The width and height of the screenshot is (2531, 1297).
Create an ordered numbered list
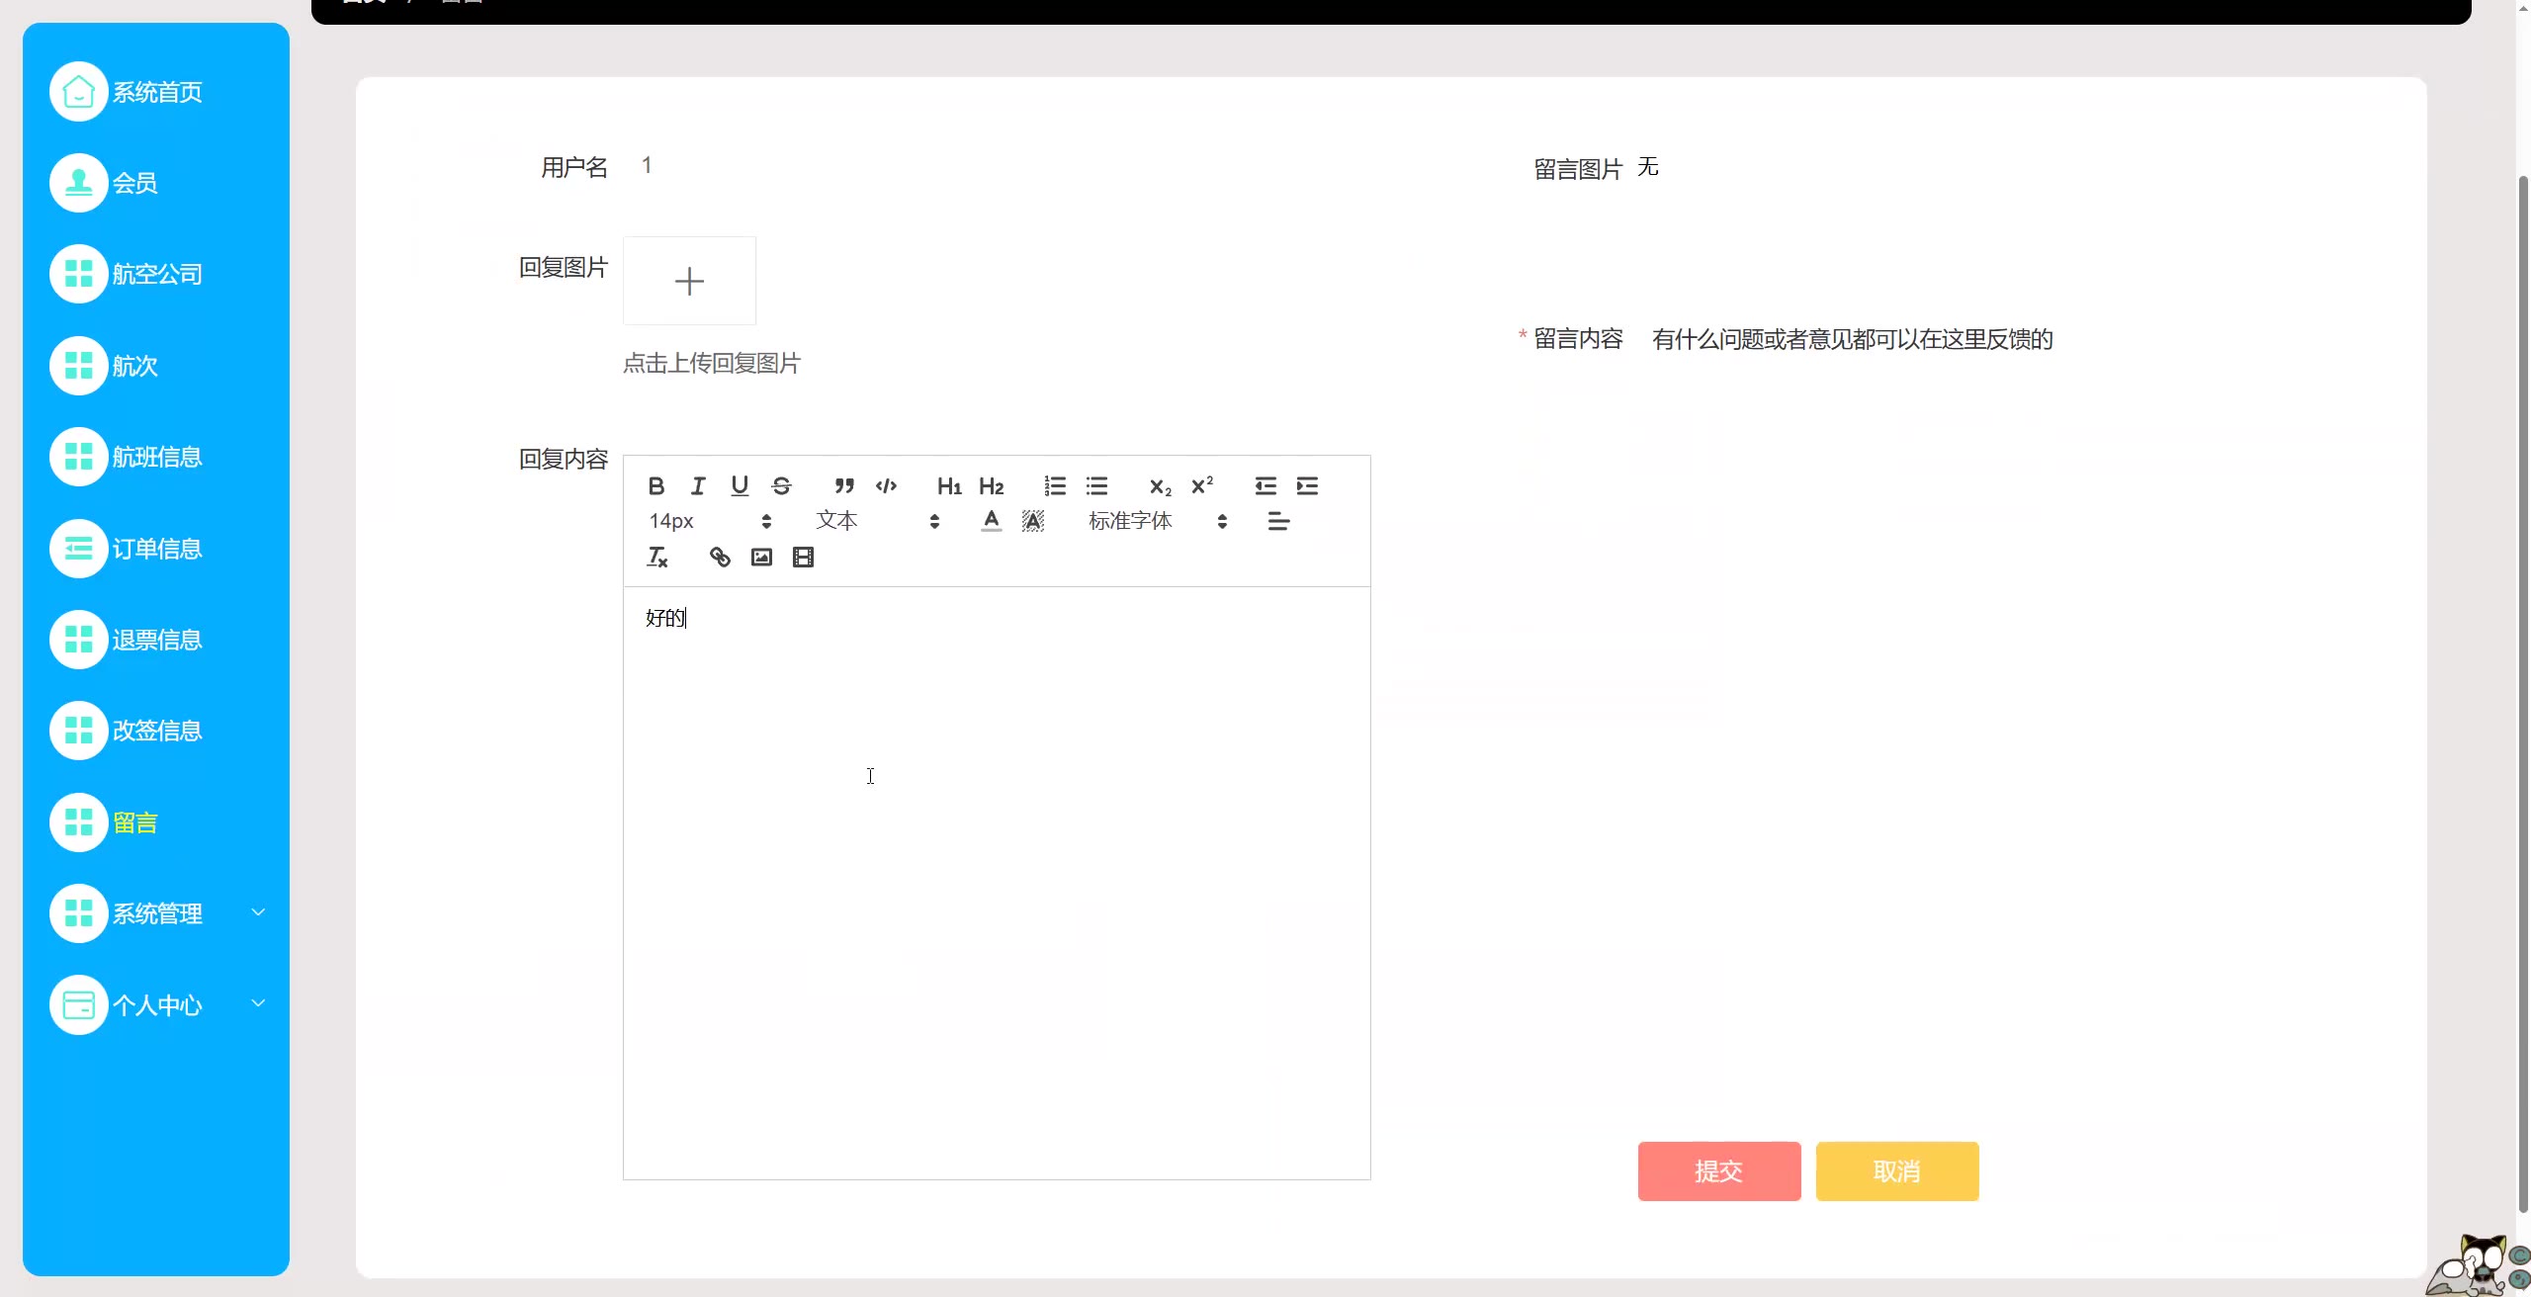(1055, 485)
